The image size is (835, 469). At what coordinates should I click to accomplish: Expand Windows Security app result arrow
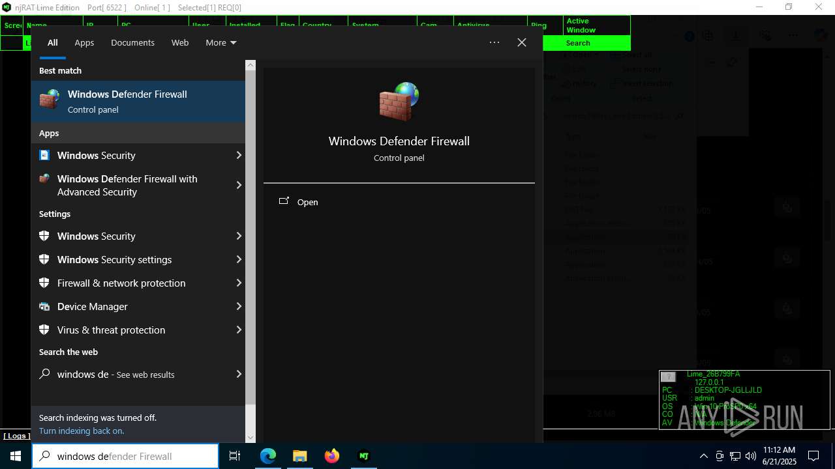click(239, 155)
